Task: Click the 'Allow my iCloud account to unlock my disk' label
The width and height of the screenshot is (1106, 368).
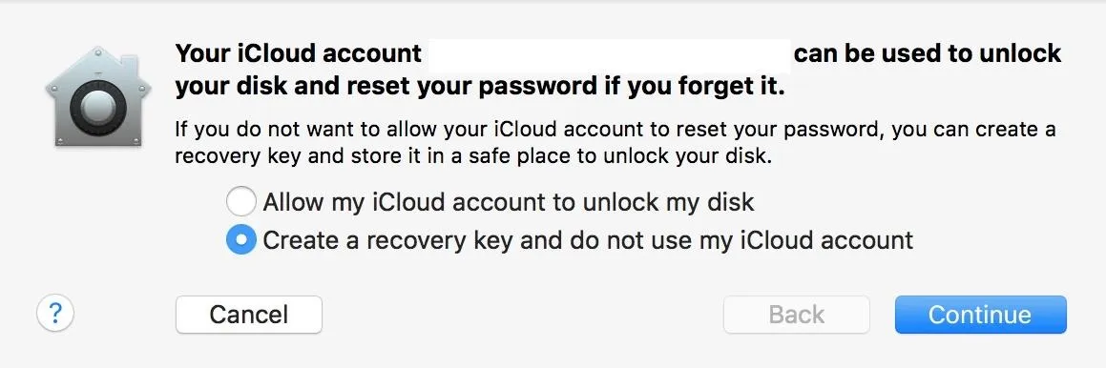Action: click(509, 203)
